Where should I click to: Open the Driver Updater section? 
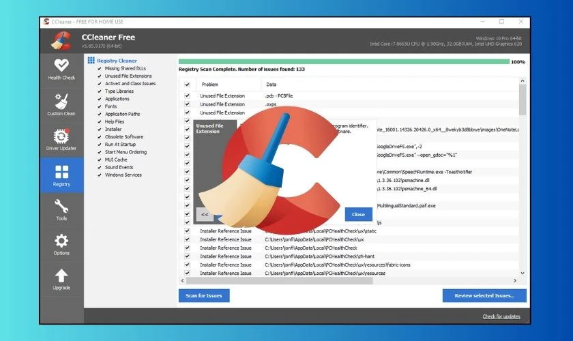tap(61, 140)
